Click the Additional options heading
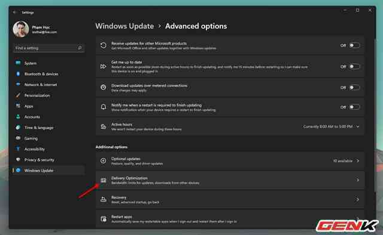This screenshot has width=383, height=235. point(111,147)
